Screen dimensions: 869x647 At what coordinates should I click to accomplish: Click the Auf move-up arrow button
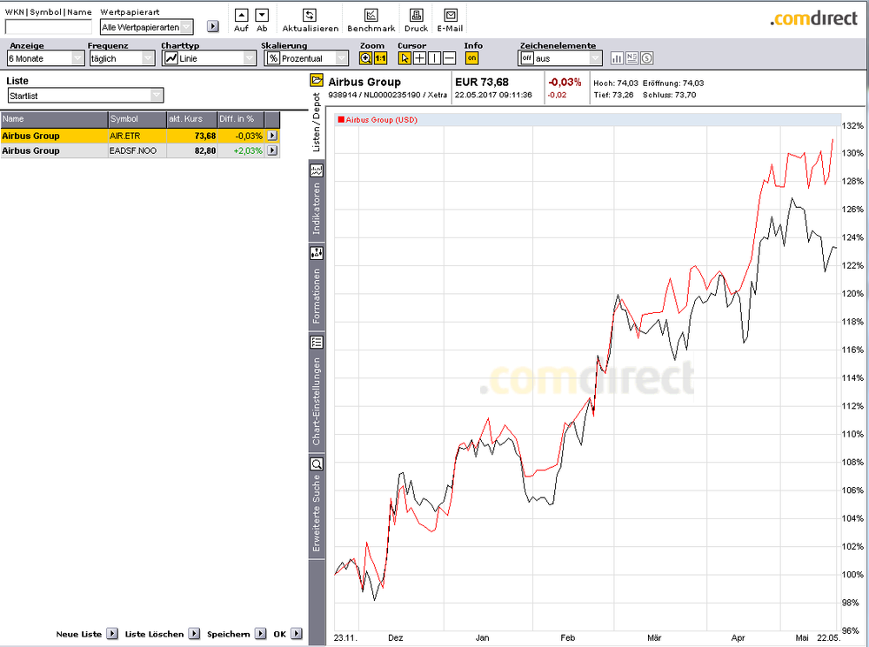pyautogui.click(x=241, y=16)
